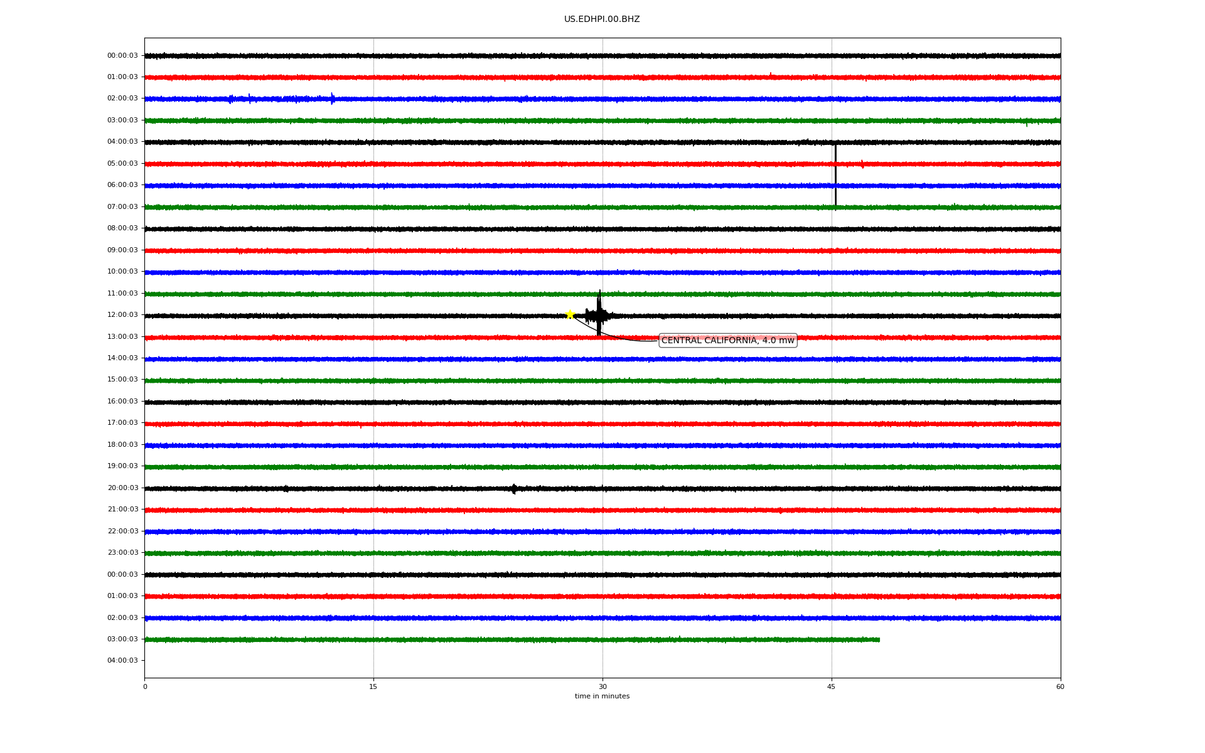Click the 22:00:03 row label
1205x753 pixels.
122,531
